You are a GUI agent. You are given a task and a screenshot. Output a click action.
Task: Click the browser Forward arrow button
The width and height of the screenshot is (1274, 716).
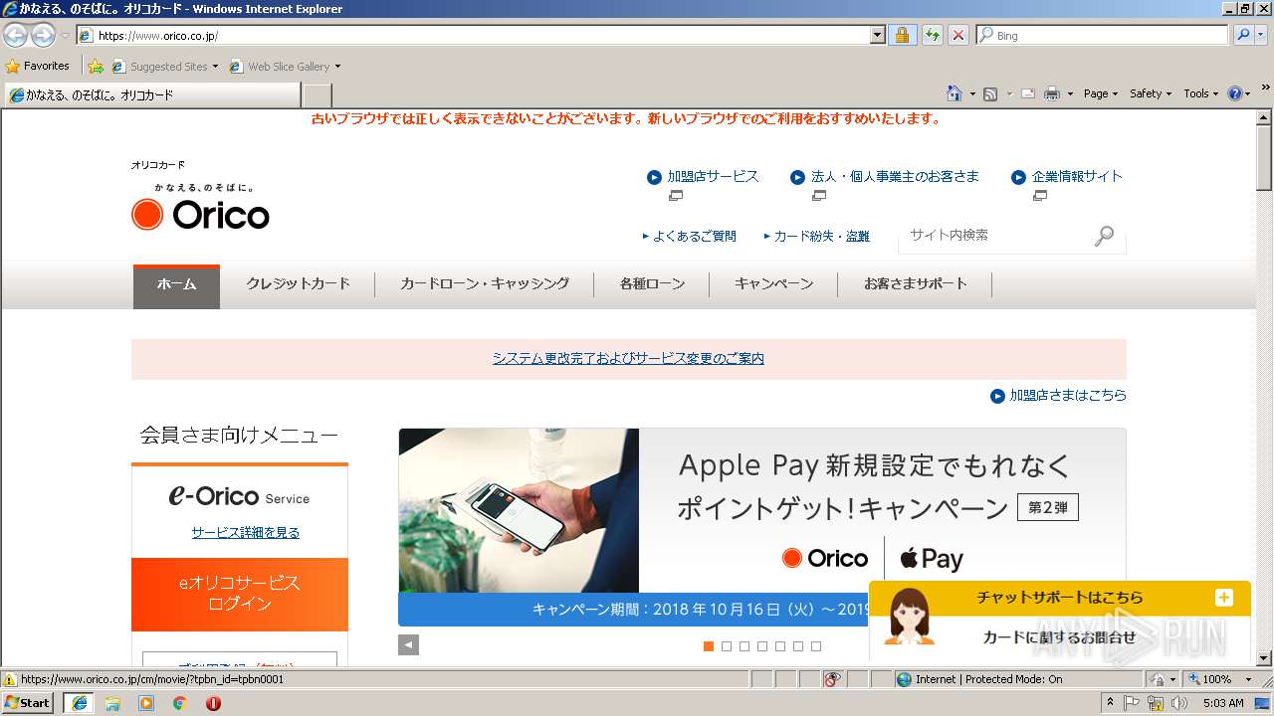click(43, 35)
